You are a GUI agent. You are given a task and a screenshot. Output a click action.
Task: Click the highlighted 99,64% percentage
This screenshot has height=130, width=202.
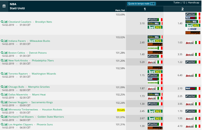point(121,110)
